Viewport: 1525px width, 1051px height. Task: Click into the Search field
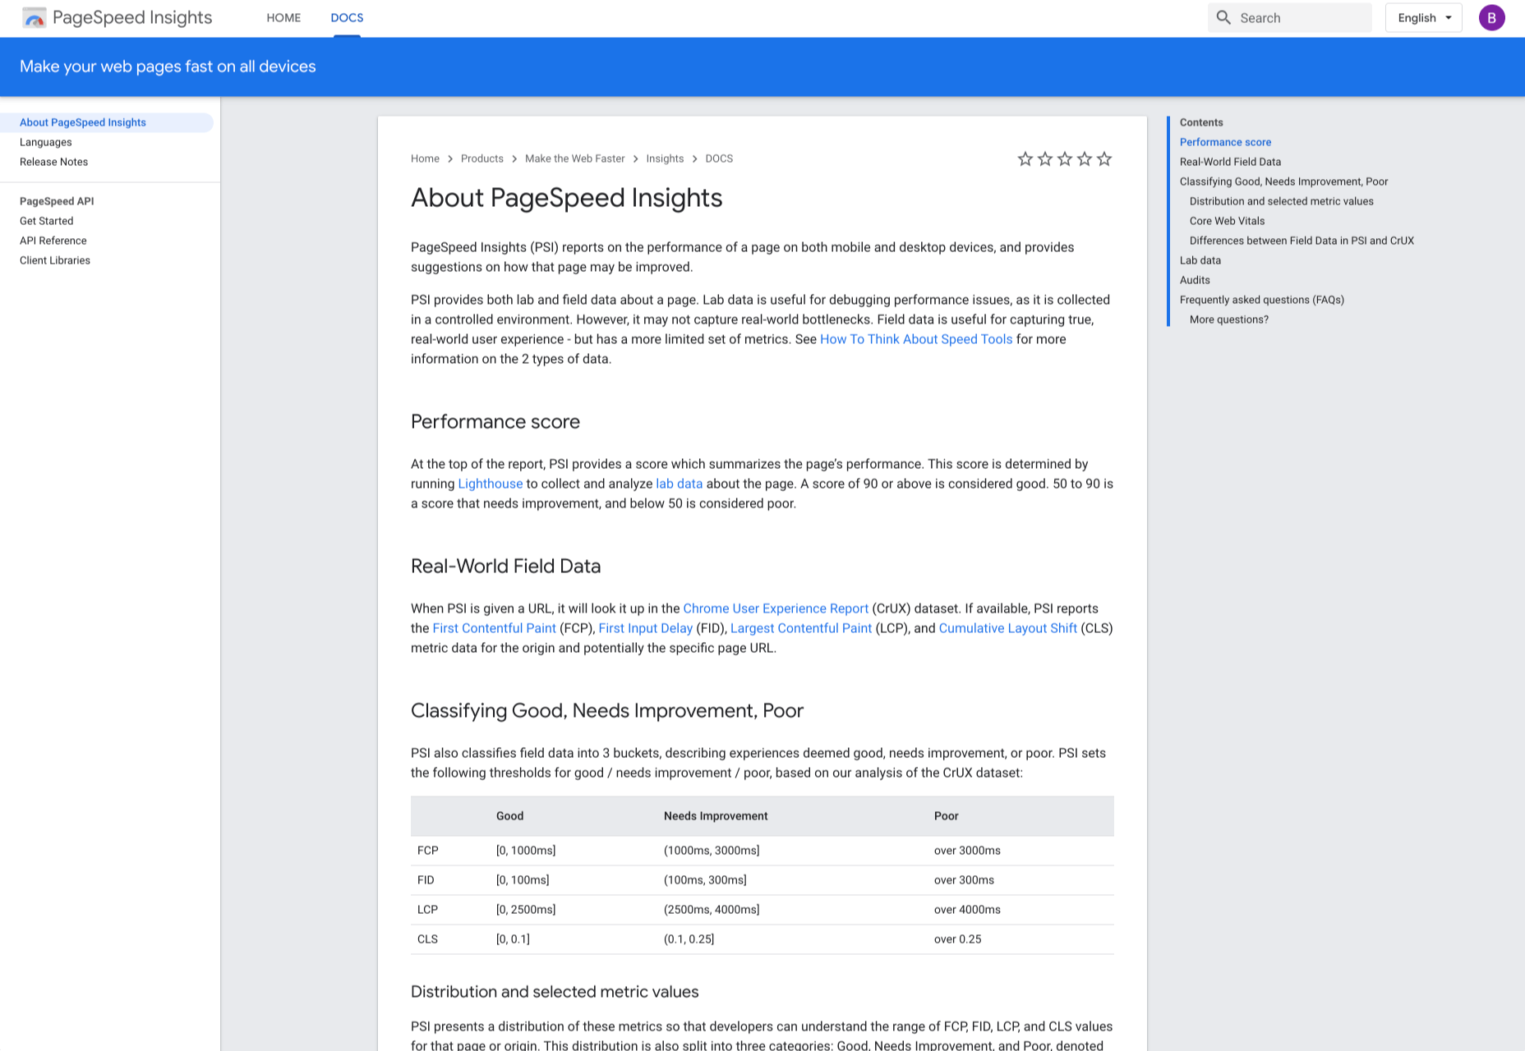(1289, 17)
